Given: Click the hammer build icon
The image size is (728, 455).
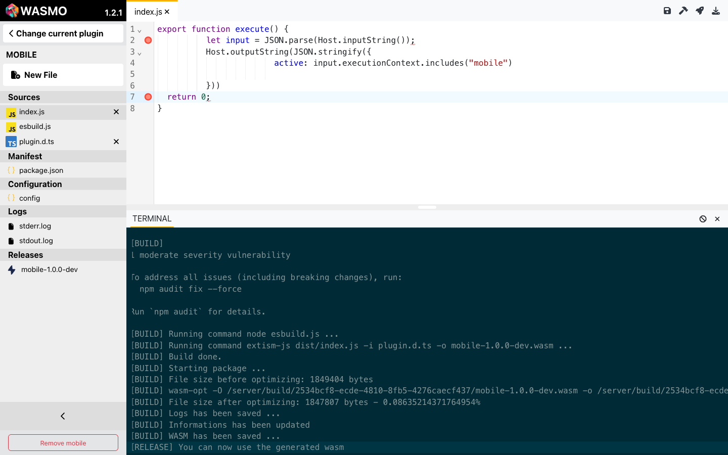Looking at the screenshot, I should [x=683, y=11].
